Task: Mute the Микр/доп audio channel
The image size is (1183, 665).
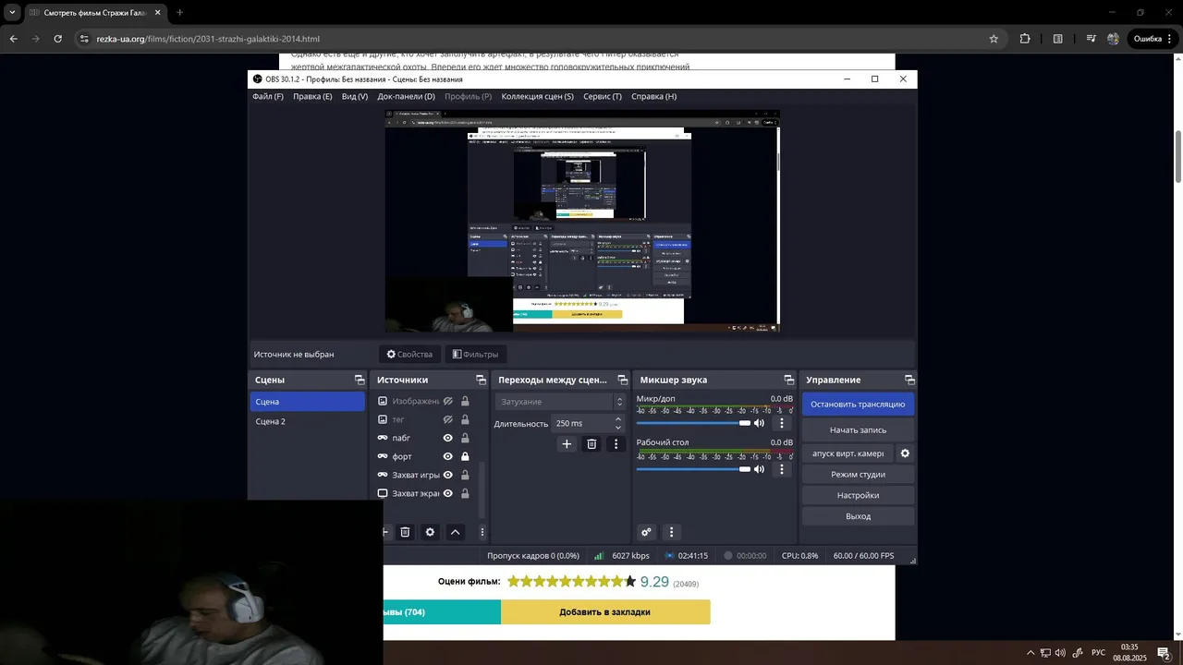Action: coord(759,423)
